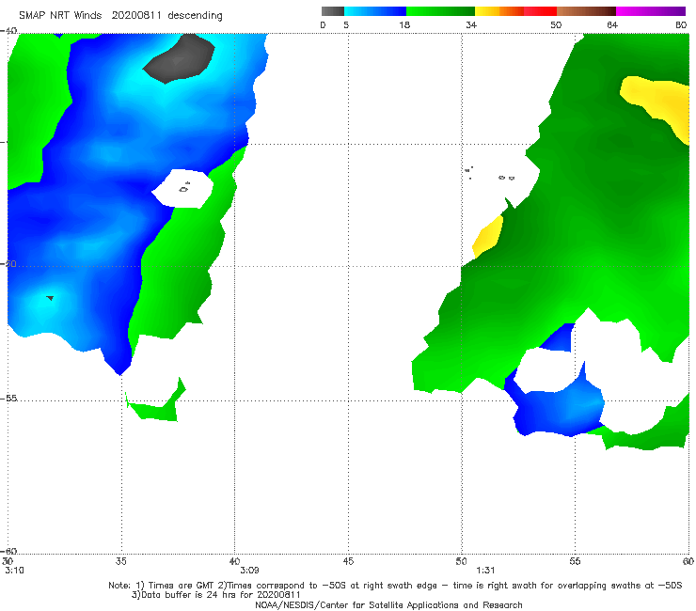Click the island outline inside the white gap near 38E
The height and width of the screenshot is (611, 696).
click(x=183, y=188)
